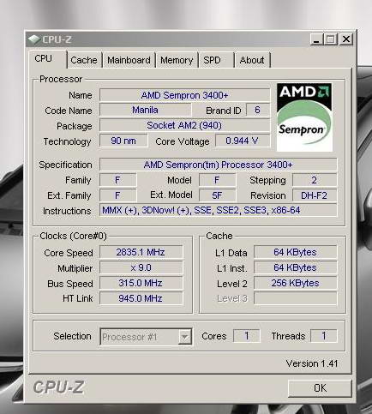Click the Core Voltage value box
The width and height of the screenshot is (372, 414).
242,141
